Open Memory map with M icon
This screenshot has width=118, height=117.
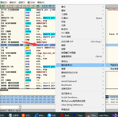50,6
